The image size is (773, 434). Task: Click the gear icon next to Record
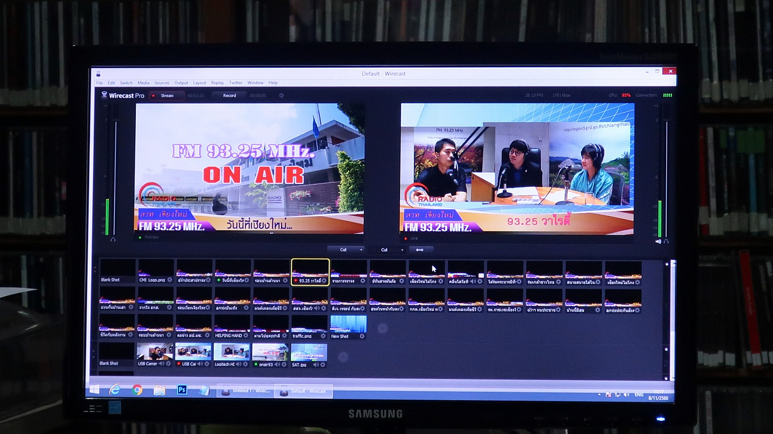click(x=281, y=96)
